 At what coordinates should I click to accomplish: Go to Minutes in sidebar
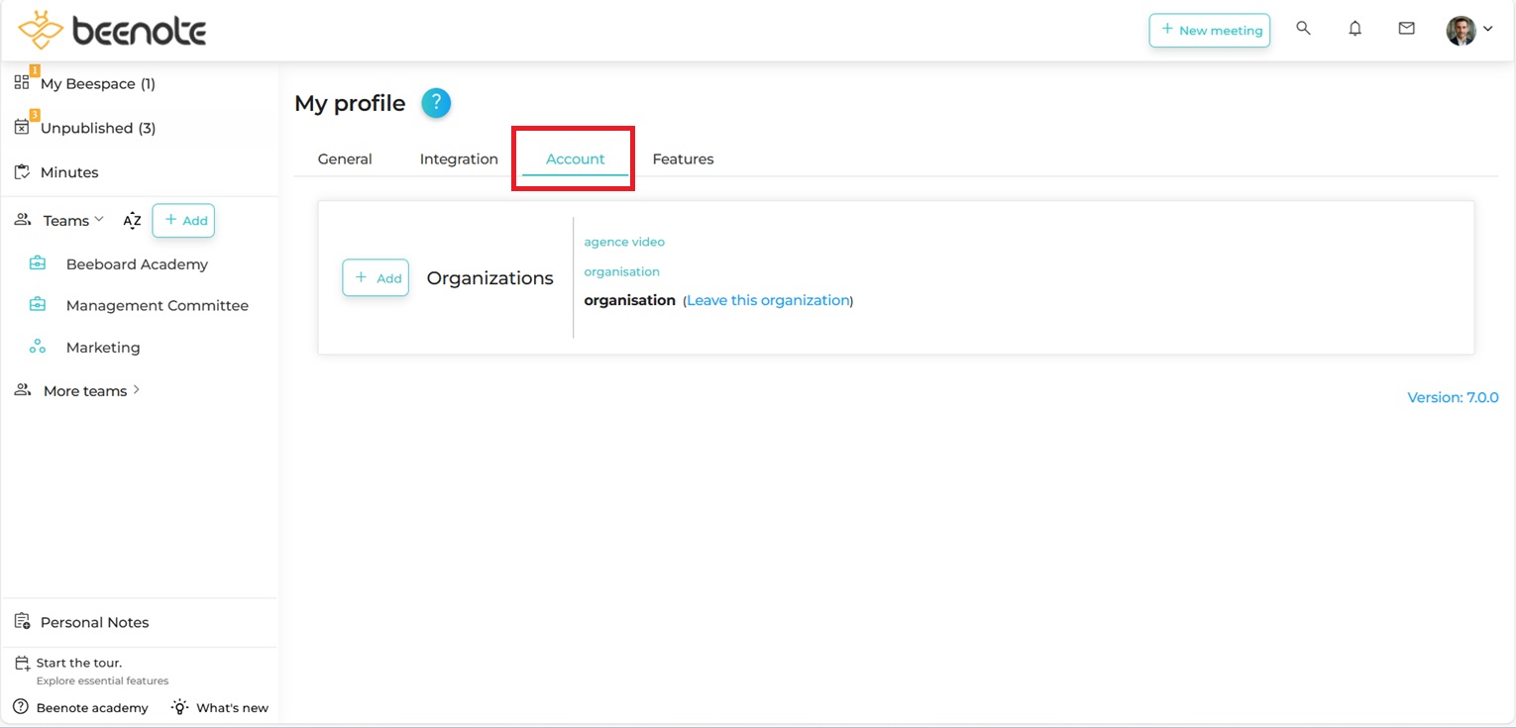click(68, 172)
